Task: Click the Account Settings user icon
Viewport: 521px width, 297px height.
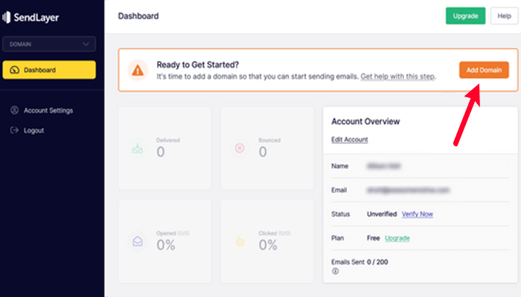Action: [x=14, y=111]
